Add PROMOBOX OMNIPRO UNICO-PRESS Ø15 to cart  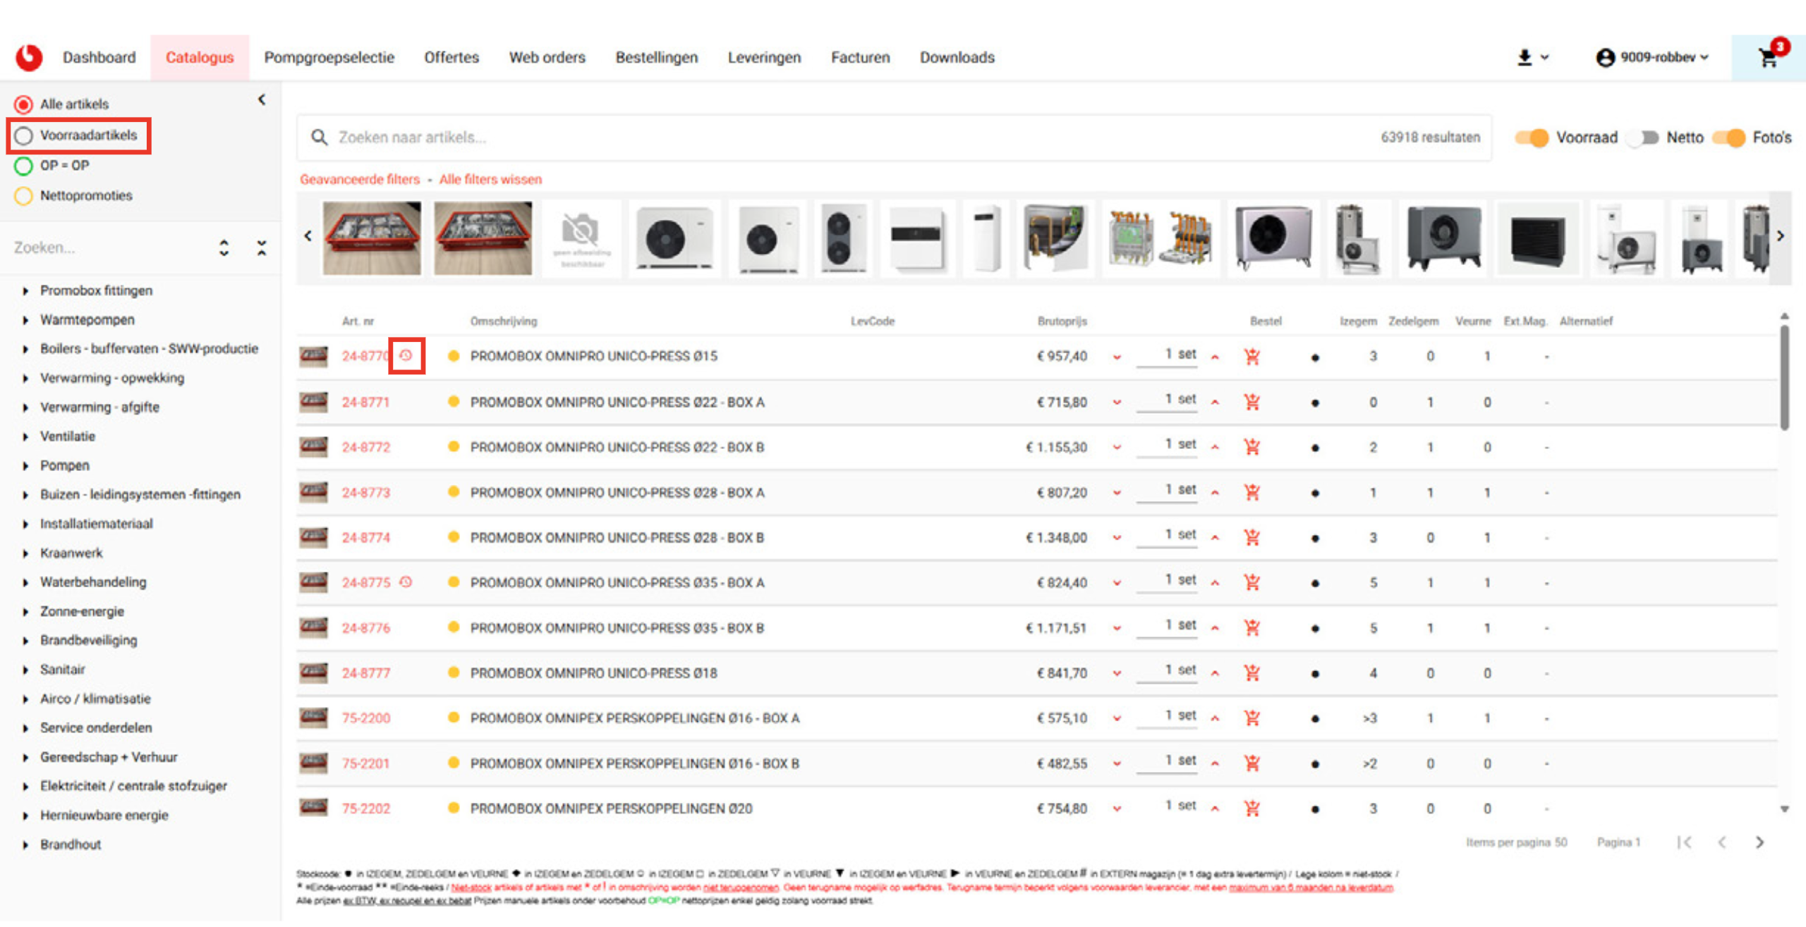pos(1252,357)
